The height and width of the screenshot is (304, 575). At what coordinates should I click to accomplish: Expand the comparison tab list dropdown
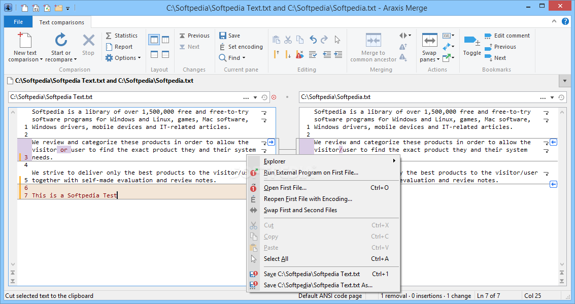click(x=564, y=81)
